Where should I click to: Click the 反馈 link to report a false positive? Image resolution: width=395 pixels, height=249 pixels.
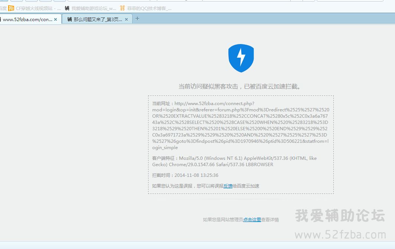coord(228,186)
